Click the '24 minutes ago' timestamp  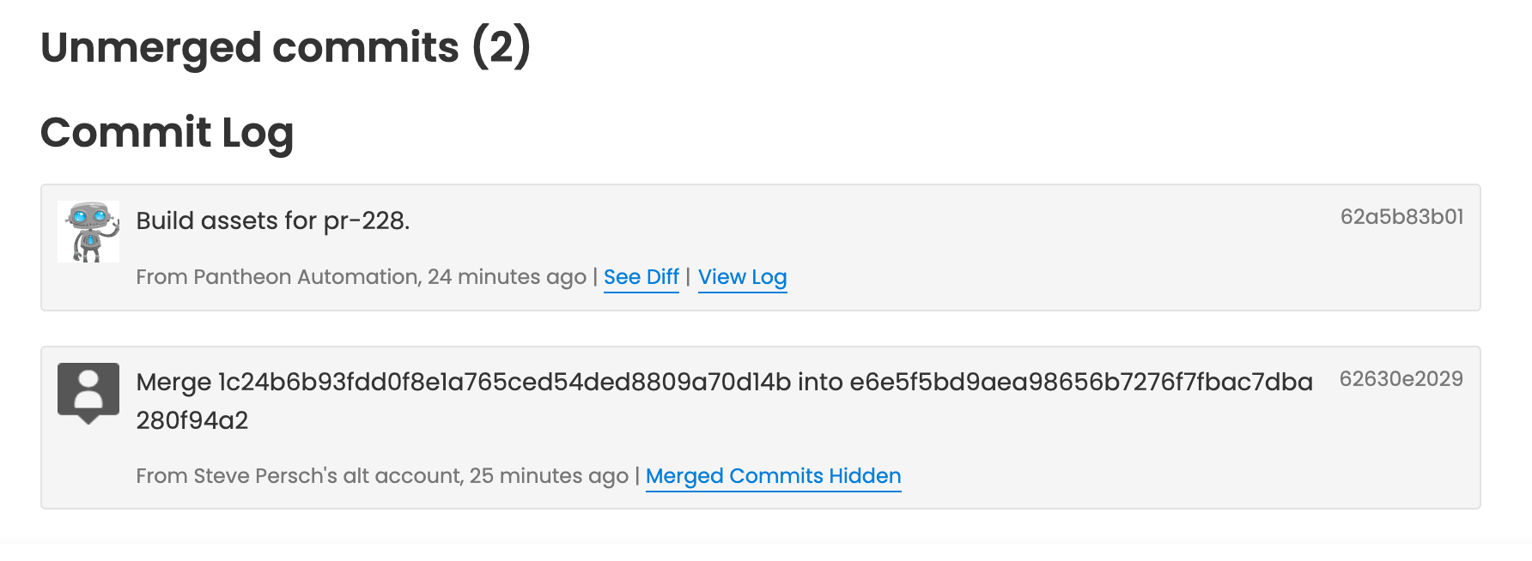pos(507,276)
